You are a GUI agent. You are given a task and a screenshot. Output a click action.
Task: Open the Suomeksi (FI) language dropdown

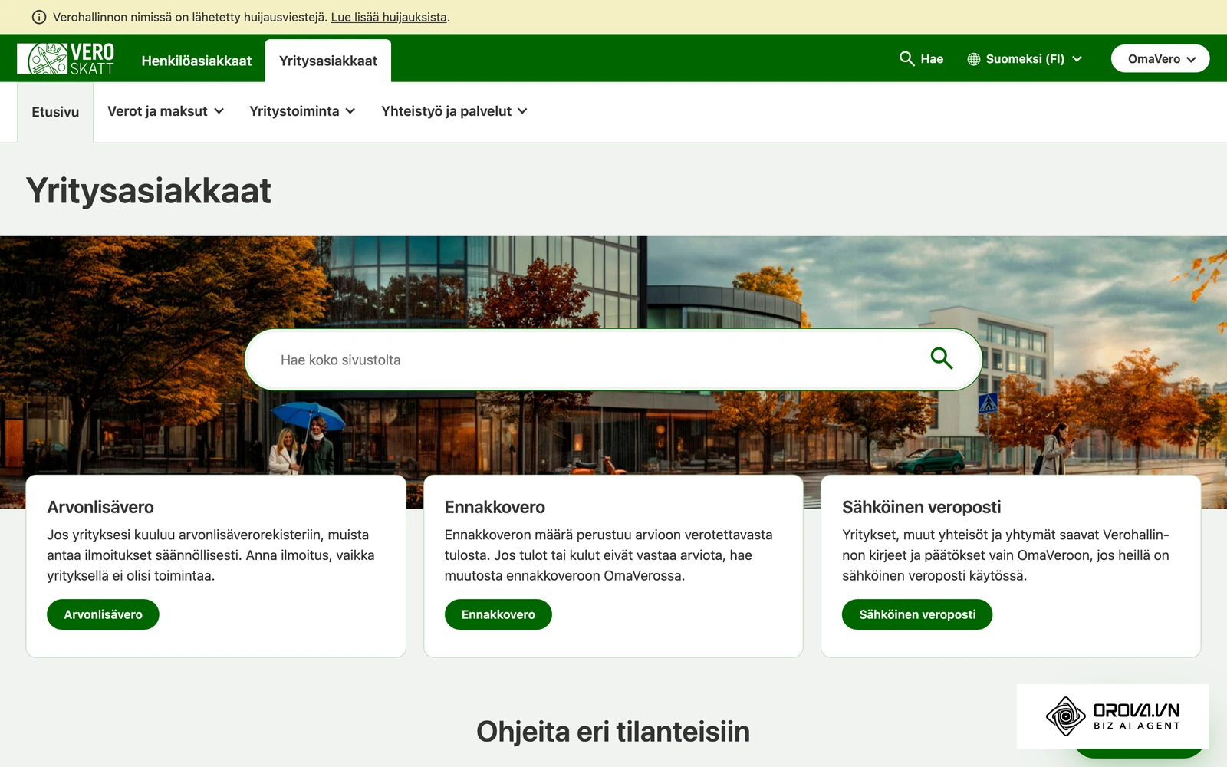tap(1025, 59)
